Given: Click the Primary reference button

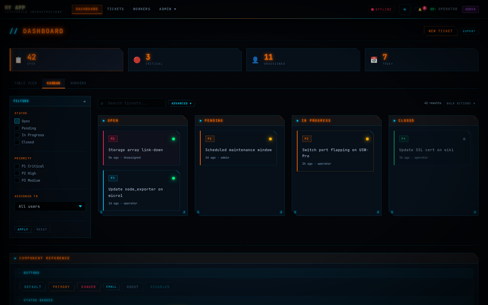Looking at the screenshot, I should coord(61,287).
